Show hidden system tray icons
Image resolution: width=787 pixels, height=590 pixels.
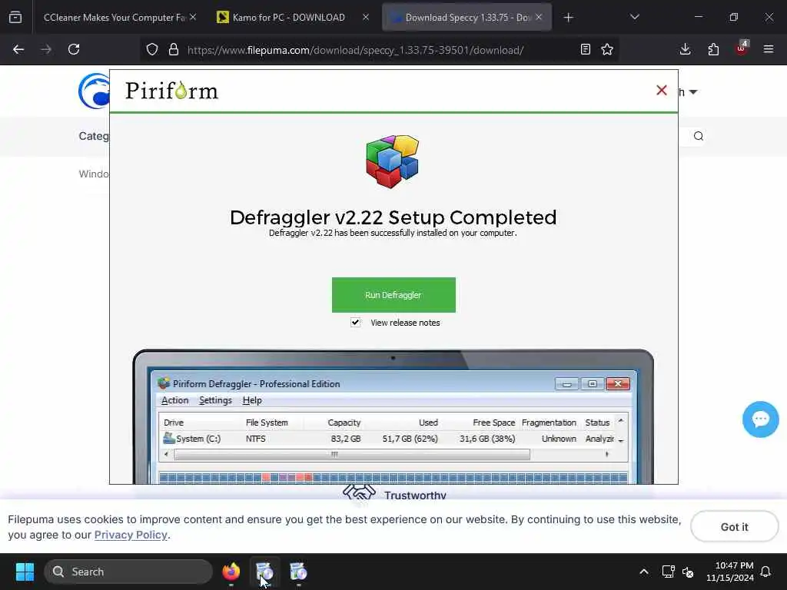point(644,572)
